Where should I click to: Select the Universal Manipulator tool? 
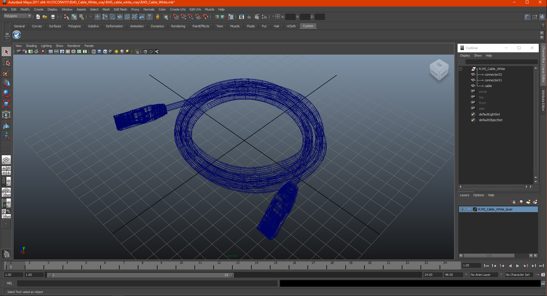click(x=6, y=115)
